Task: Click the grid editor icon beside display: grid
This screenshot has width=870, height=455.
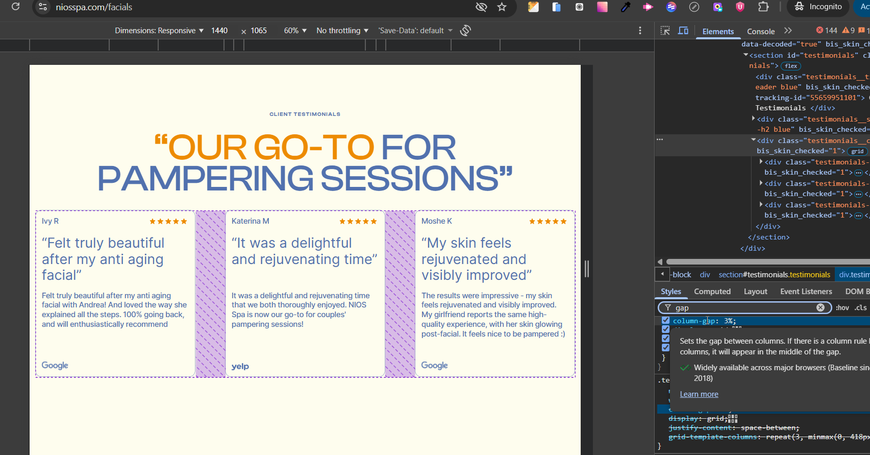Action: point(733,419)
